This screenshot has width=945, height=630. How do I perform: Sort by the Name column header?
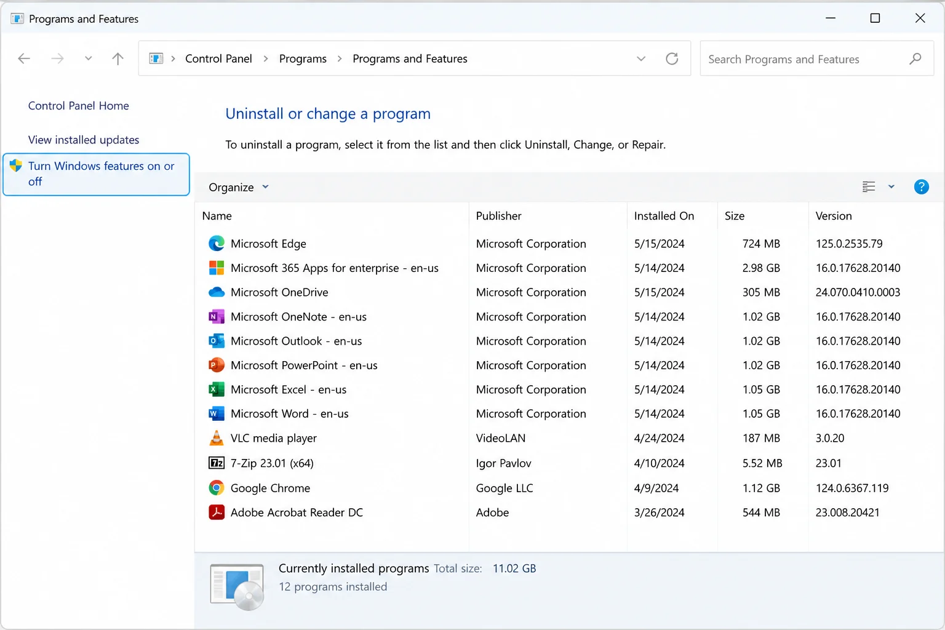(217, 216)
